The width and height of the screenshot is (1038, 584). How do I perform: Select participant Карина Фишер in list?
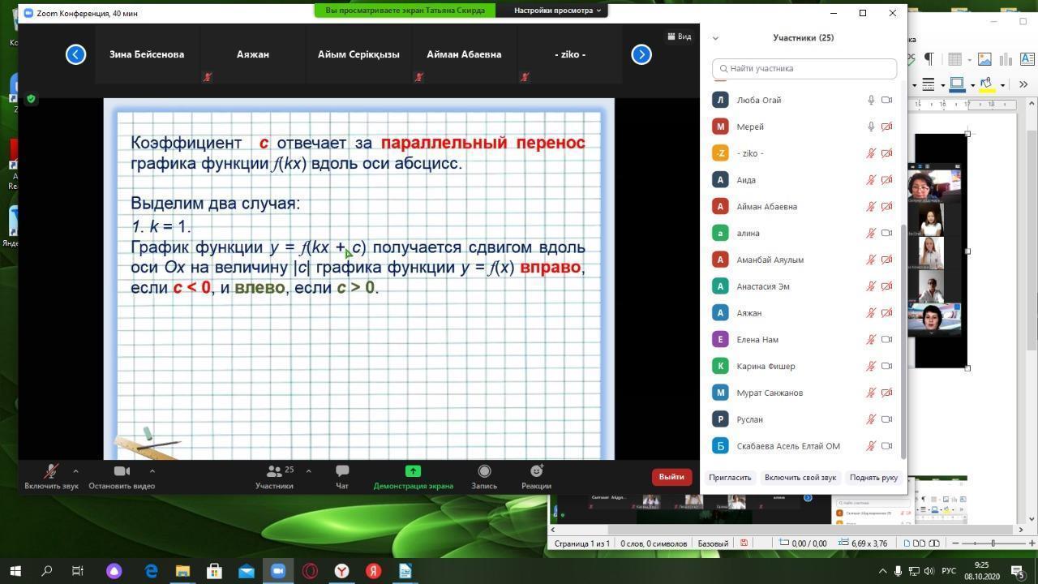point(766,366)
